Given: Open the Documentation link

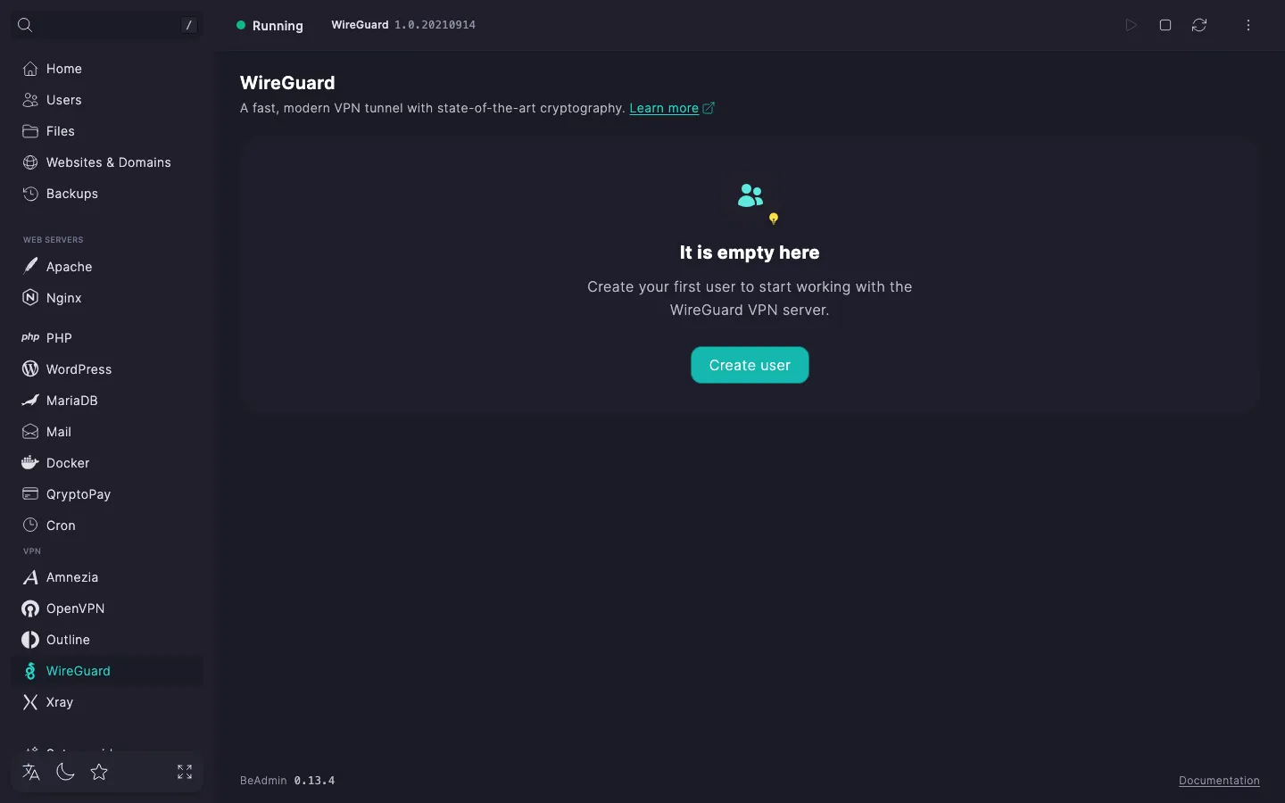Looking at the screenshot, I should pyautogui.click(x=1219, y=781).
